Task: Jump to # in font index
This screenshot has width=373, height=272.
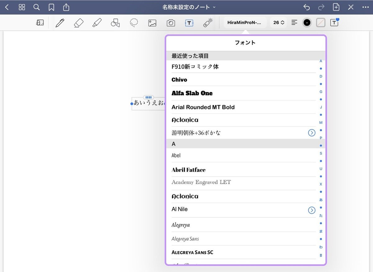Action: (x=321, y=255)
